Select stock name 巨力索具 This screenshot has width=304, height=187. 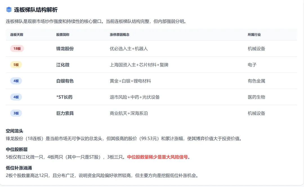(x=65, y=113)
